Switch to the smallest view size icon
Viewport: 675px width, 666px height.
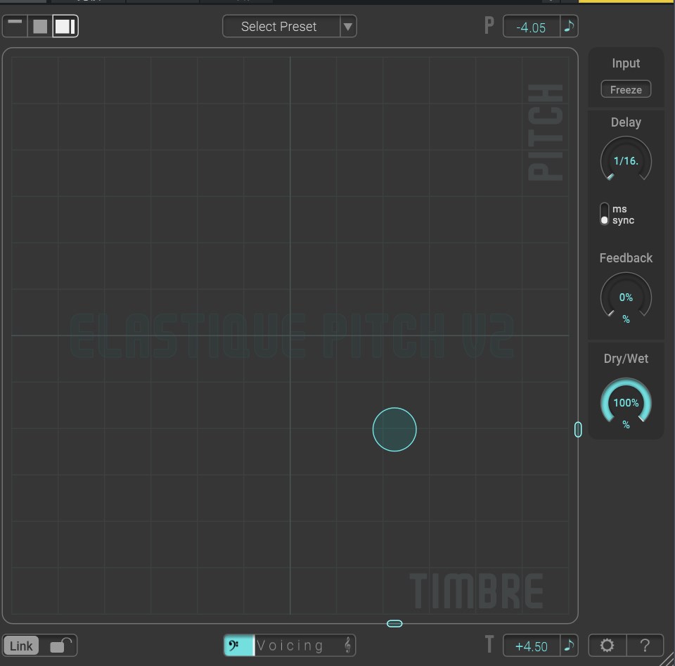click(x=15, y=26)
